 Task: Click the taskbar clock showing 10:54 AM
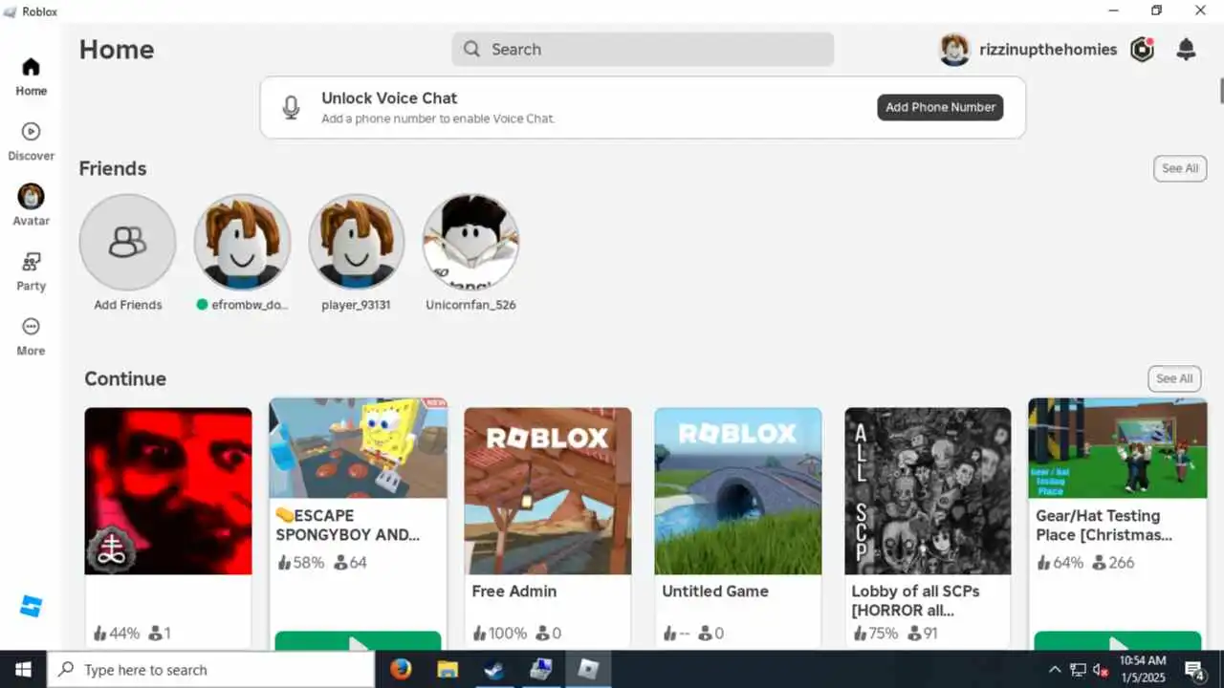click(1142, 670)
